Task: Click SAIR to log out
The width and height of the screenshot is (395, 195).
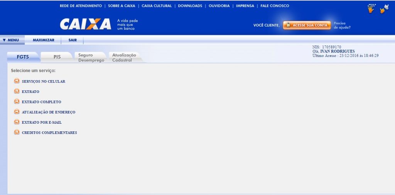Action: pyautogui.click(x=73, y=40)
